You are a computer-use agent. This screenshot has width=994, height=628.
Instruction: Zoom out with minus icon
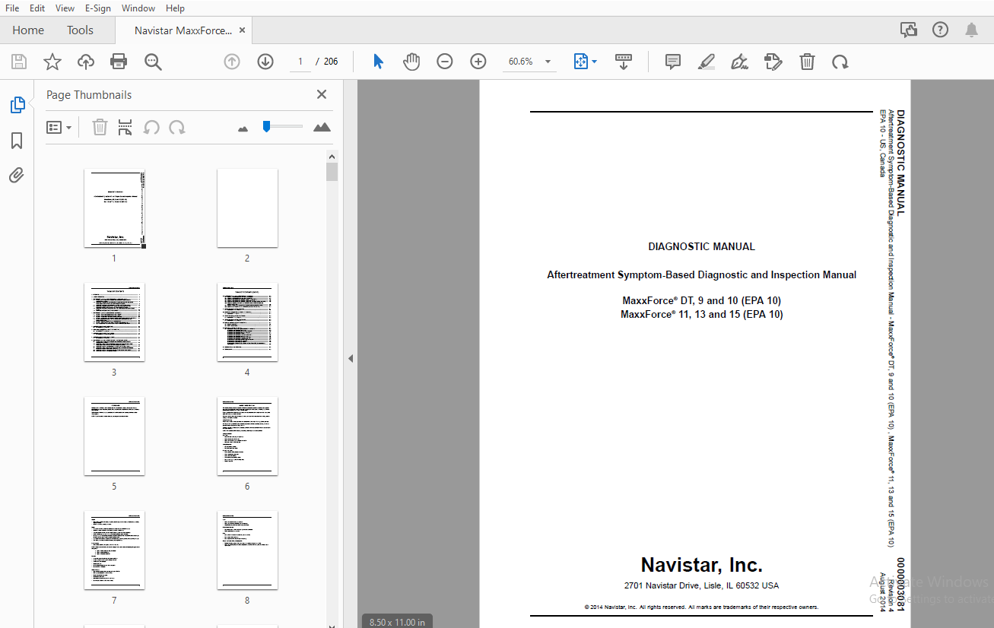coord(445,62)
